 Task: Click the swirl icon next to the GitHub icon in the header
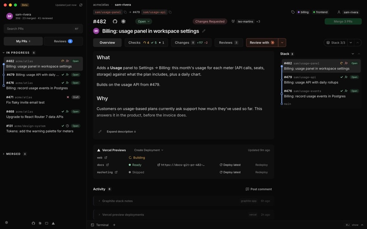pyautogui.click(x=123, y=22)
